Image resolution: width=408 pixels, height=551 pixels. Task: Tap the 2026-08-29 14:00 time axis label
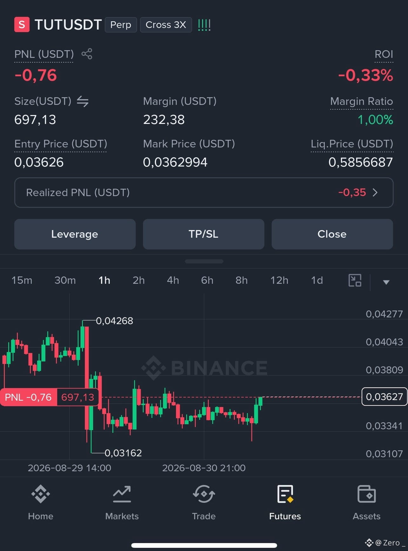pos(70,468)
